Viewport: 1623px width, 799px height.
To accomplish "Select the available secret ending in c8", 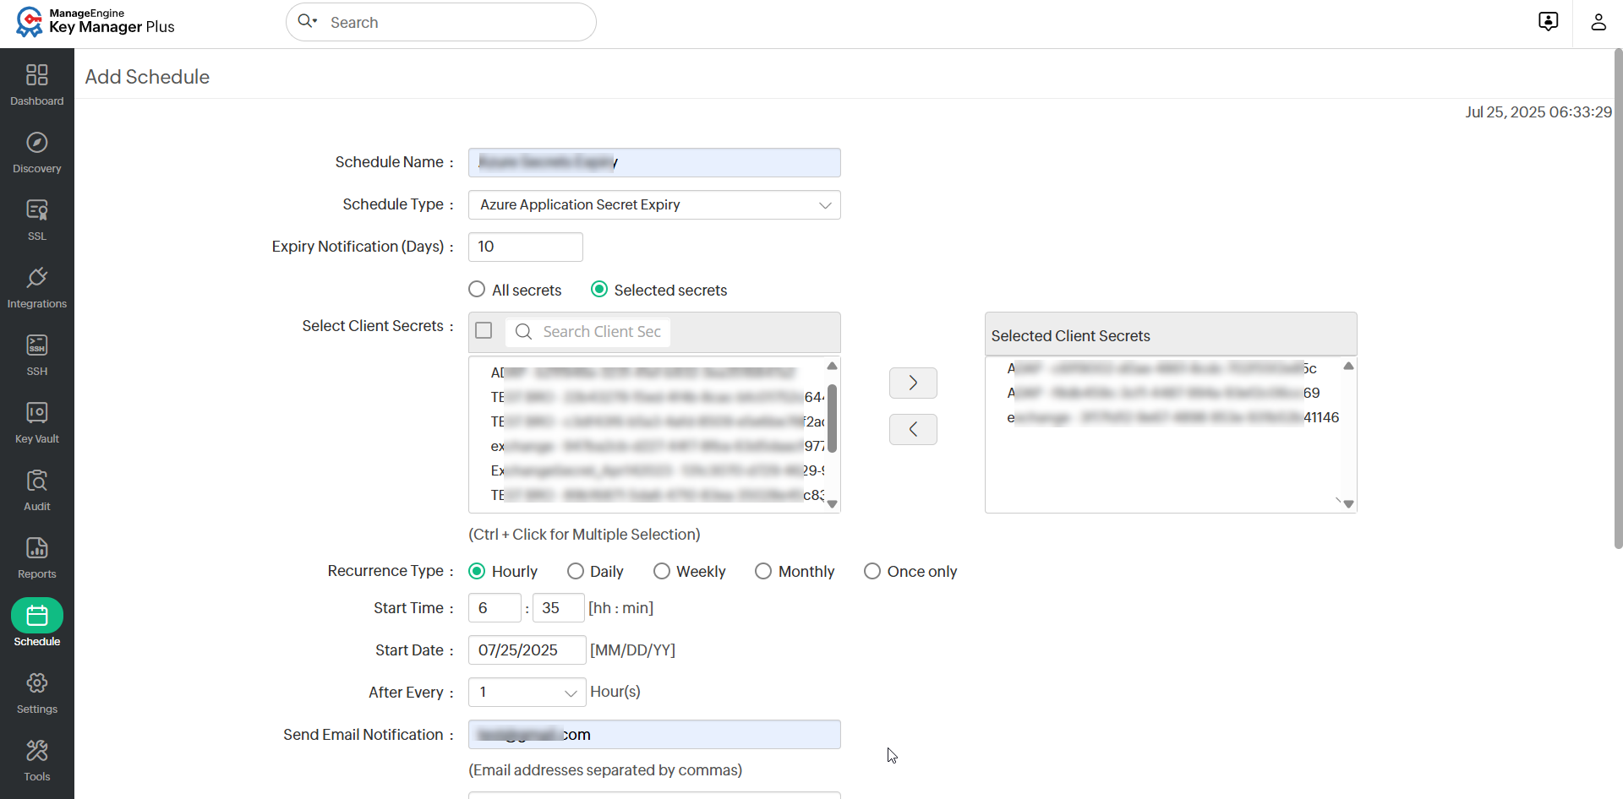I will (x=657, y=495).
